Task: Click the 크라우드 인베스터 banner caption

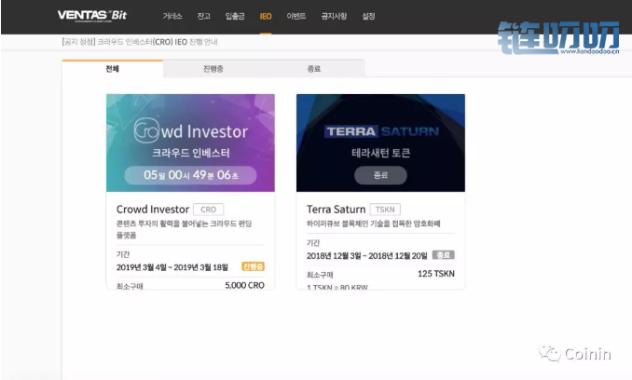Action: point(191,153)
